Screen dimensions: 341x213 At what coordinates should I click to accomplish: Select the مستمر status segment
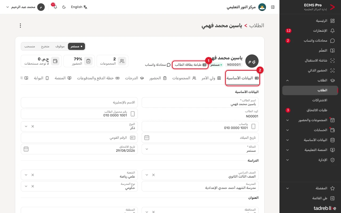[76, 46]
